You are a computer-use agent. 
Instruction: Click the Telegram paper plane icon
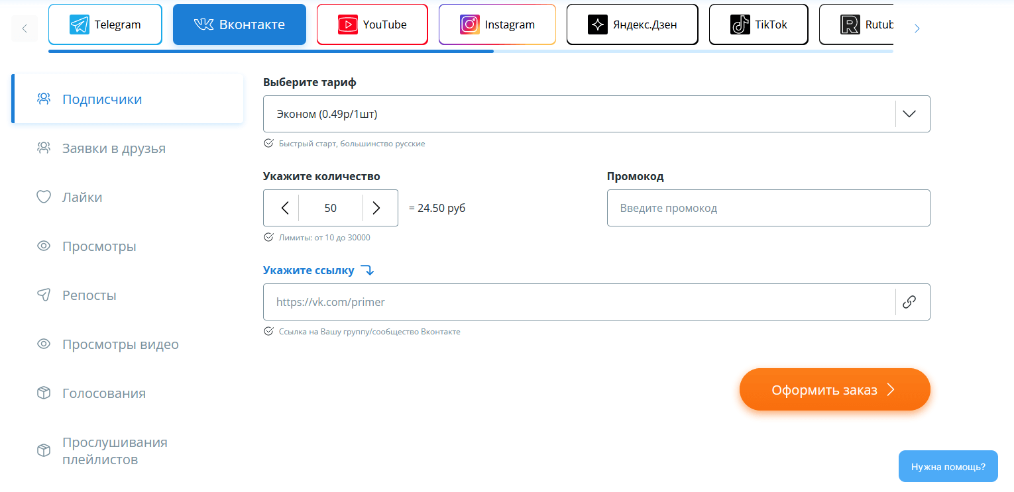80,25
